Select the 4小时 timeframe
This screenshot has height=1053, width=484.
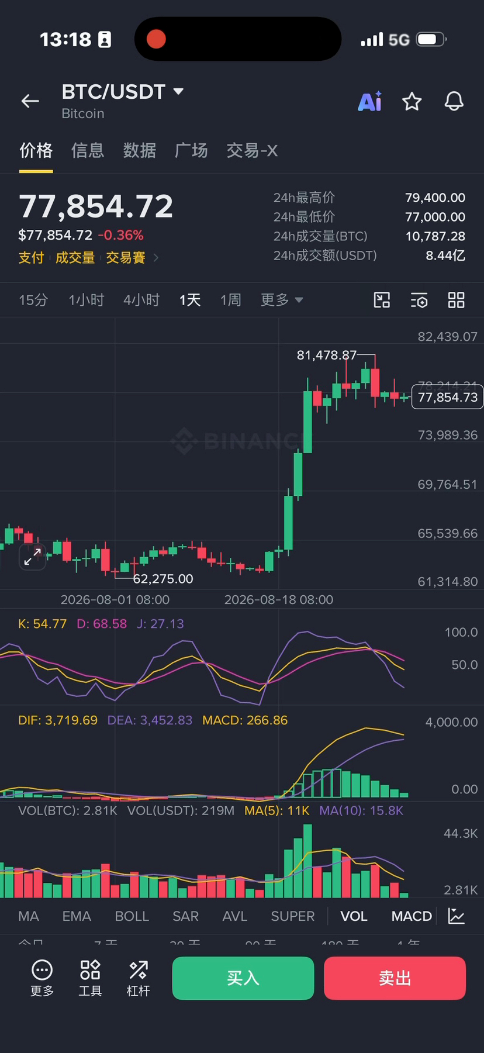tap(141, 300)
